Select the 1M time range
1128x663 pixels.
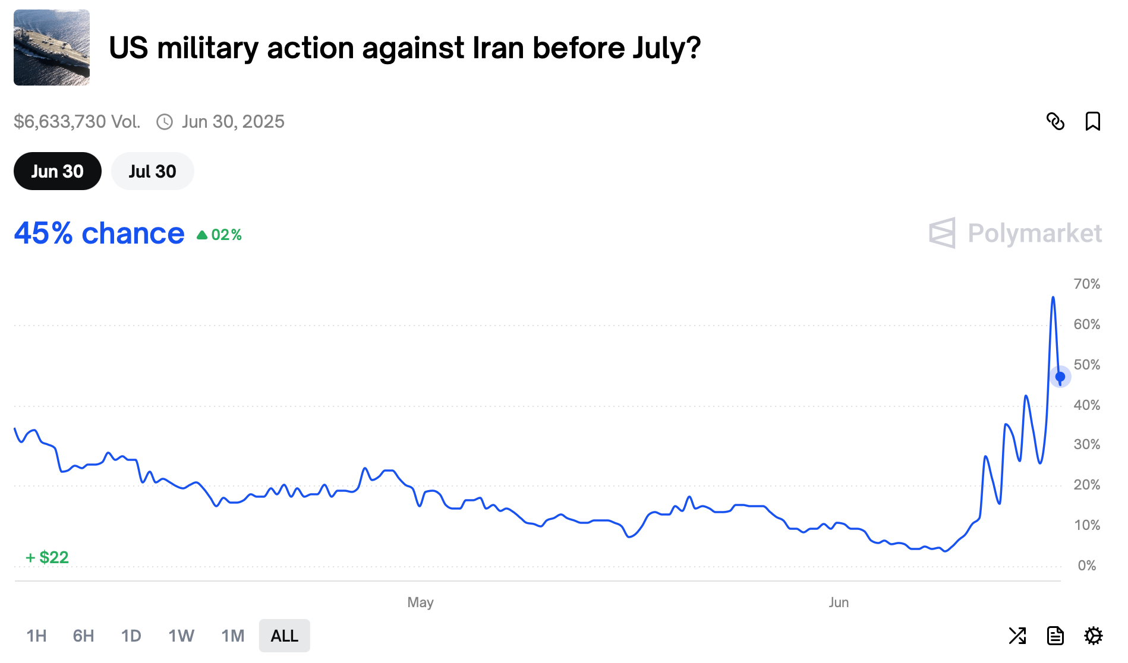coord(232,635)
